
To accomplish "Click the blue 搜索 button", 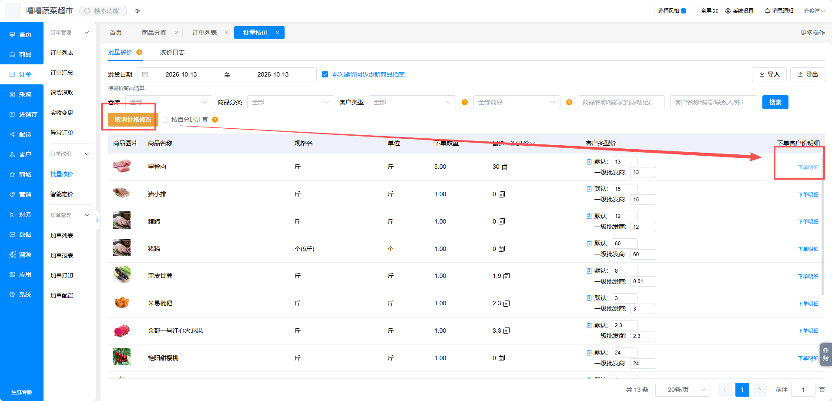I will click(x=775, y=102).
